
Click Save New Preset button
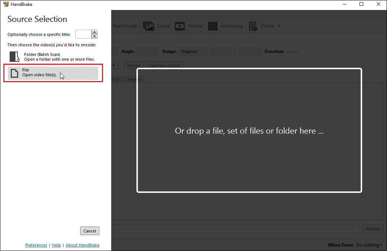click(164, 65)
